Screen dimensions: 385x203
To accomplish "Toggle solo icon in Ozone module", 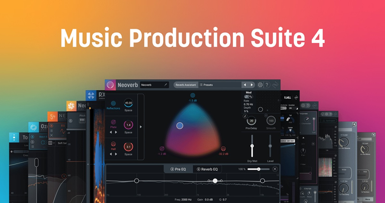I will coord(32,142).
